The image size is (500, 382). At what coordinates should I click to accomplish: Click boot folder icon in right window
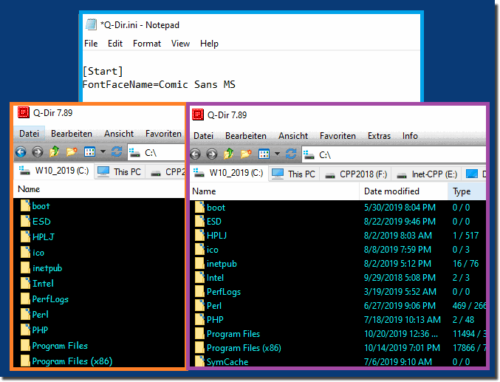click(199, 207)
